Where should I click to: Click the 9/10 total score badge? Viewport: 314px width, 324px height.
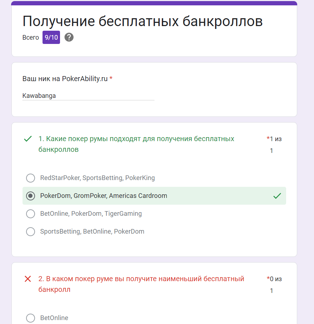[x=51, y=38]
